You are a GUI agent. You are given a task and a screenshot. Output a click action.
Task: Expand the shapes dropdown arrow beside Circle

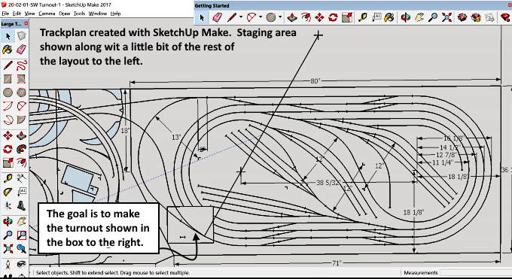pos(280,17)
